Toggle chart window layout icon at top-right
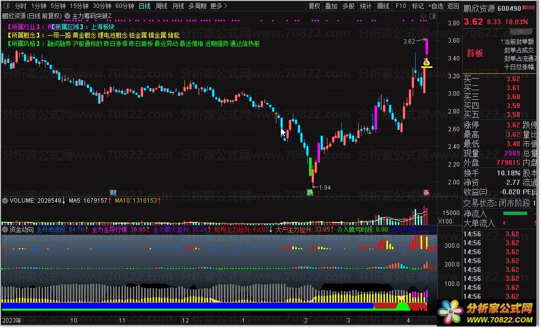Viewport: 541px width, 328px height. pyautogui.click(x=433, y=16)
